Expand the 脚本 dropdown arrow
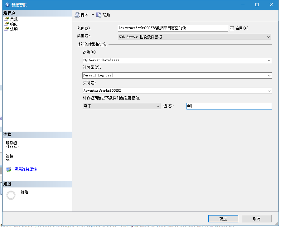This screenshot has height=228, width=281. pyautogui.click(x=93, y=15)
